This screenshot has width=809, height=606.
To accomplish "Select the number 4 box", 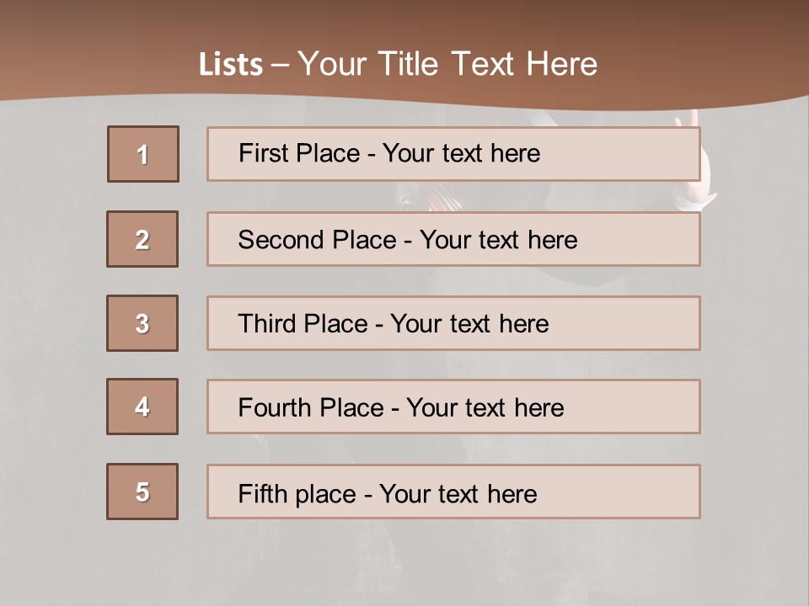I will tap(142, 407).
